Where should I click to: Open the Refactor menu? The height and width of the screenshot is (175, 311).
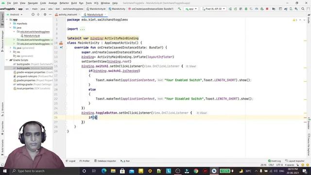pos(64,3)
